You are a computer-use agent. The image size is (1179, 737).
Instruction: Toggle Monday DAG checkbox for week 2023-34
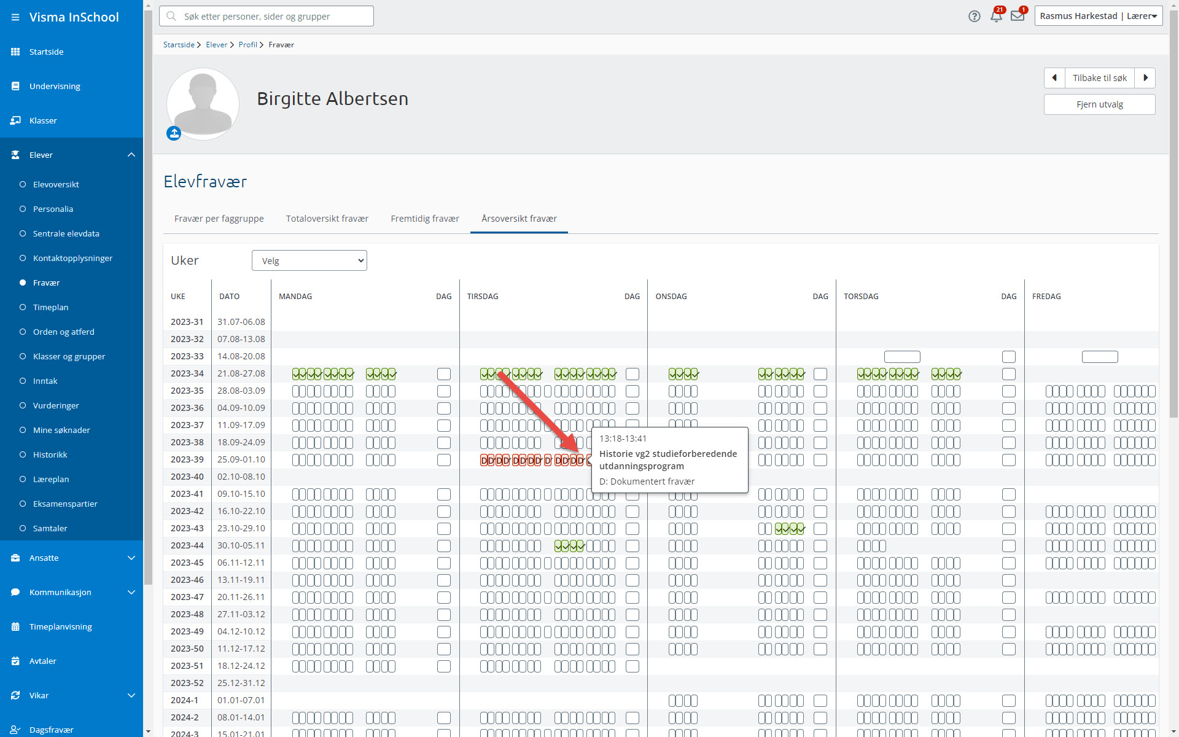[x=444, y=374]
